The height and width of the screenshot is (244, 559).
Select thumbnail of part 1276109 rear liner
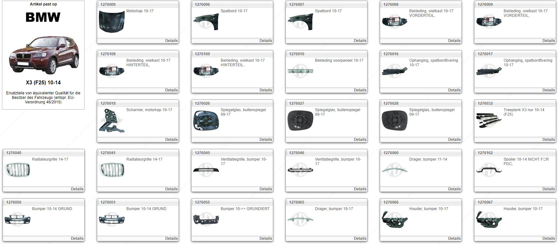coord(206,71)
